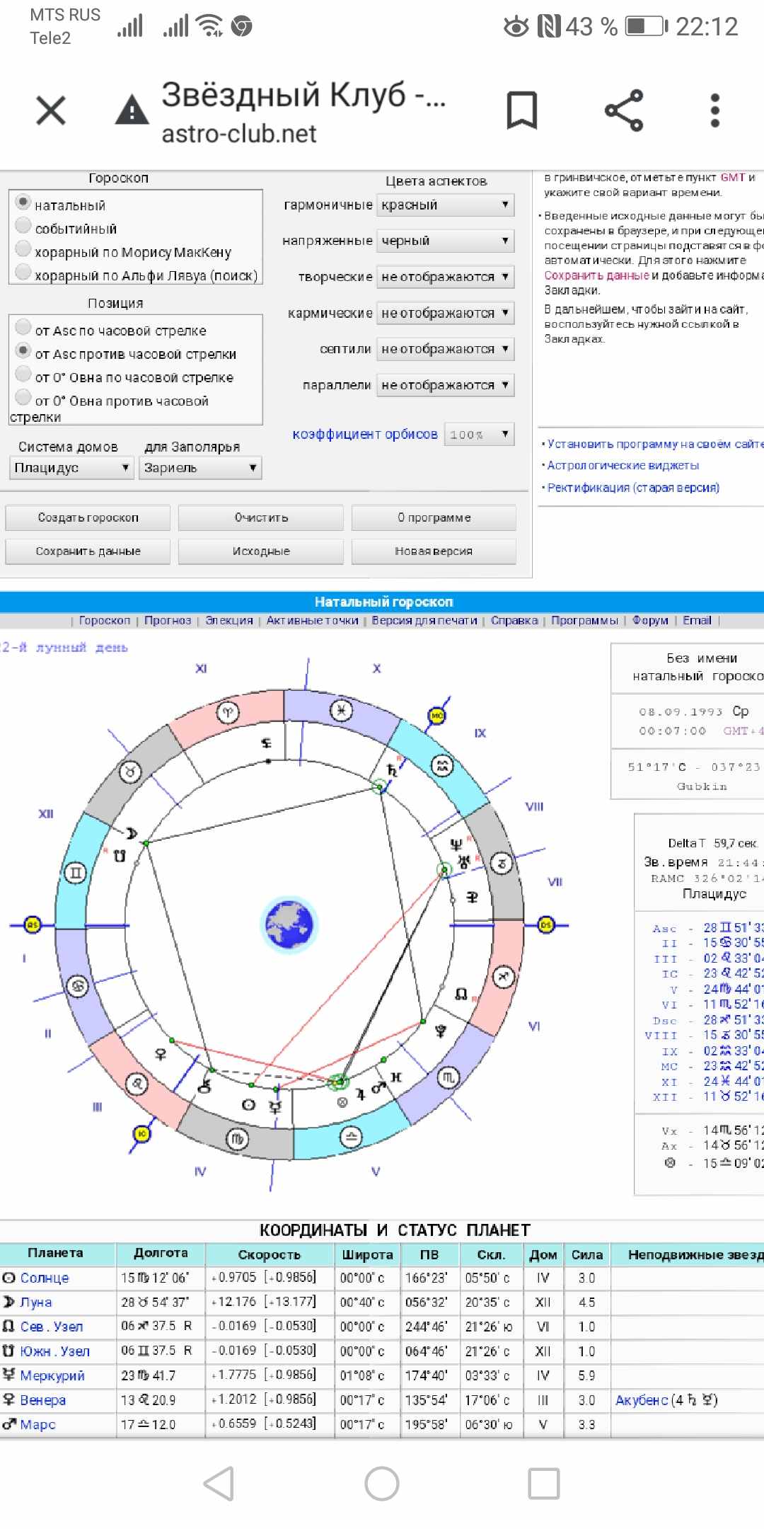Open the Активные точки menu item
764x1529 pixels.
[x=312, y=620]
